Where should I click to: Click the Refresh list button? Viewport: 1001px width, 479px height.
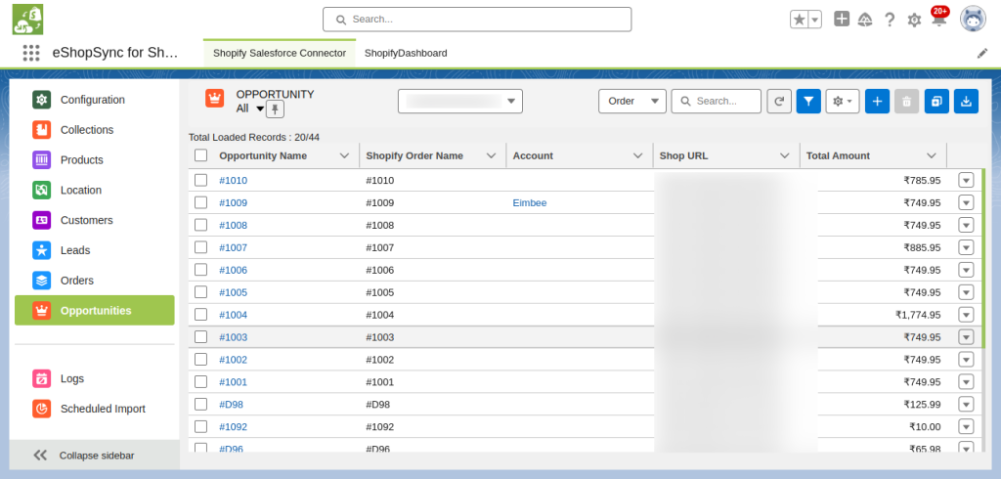[779, 101]
